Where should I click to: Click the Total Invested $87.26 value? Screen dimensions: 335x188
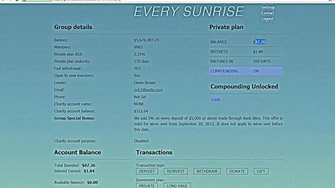point(88,166)
